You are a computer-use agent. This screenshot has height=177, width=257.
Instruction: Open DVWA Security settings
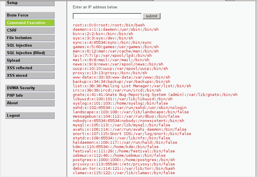(30, 88)
